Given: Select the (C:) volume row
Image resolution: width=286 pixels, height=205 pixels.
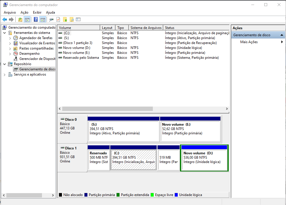Looking at the screenshot, I should point(143,33).
